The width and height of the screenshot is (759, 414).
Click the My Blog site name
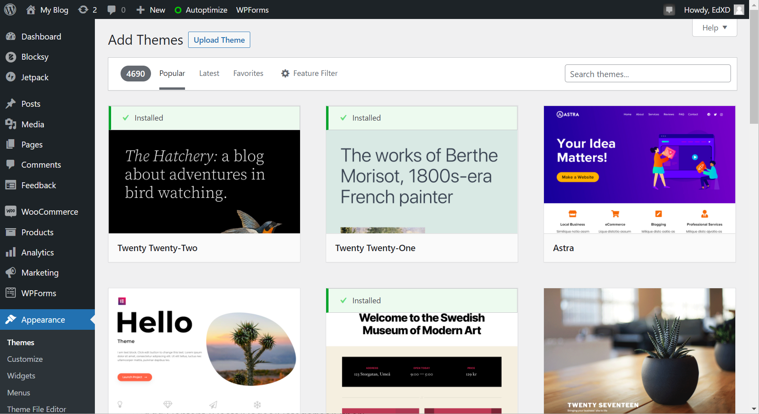pyautogui.click(x=54, y=10)
